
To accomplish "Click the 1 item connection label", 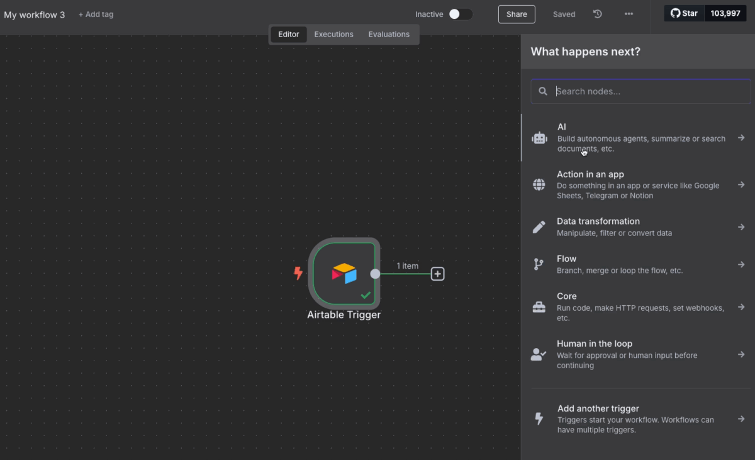I will [x=407, y=266].
